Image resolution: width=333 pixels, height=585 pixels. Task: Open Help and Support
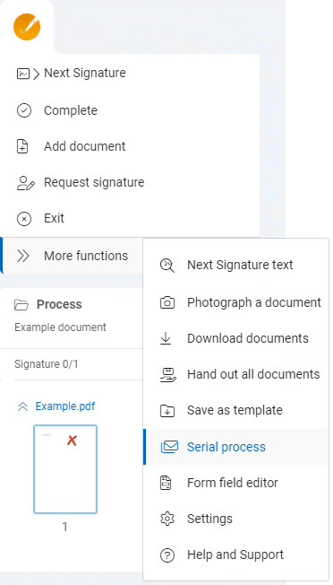236,554
